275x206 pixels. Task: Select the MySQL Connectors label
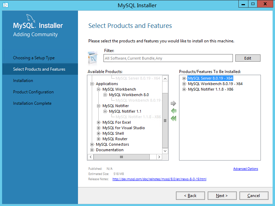pos(112,145)
